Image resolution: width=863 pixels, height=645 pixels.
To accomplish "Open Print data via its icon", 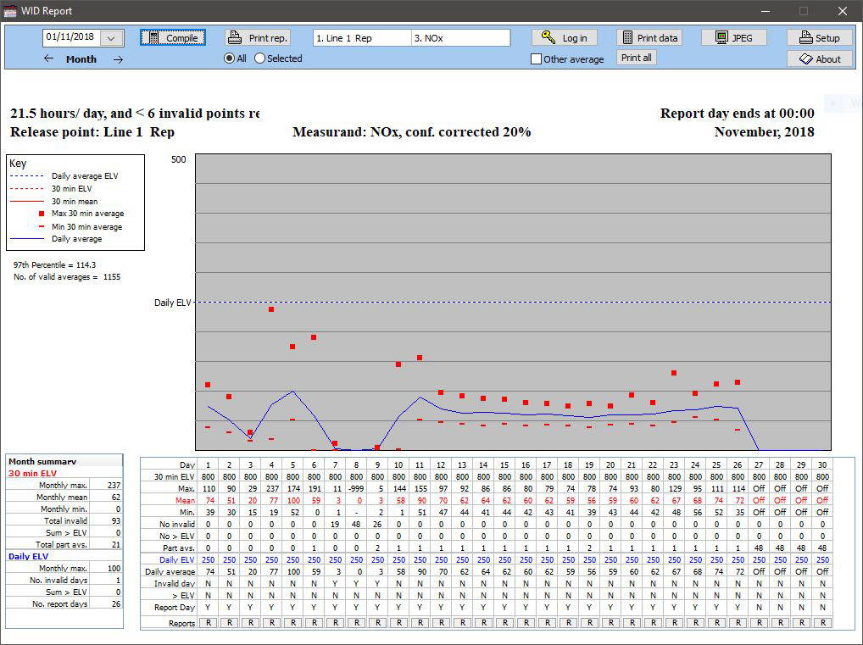I will pos(627,38).
